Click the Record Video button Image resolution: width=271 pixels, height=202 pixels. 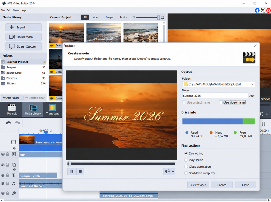(x=23, y=37)
